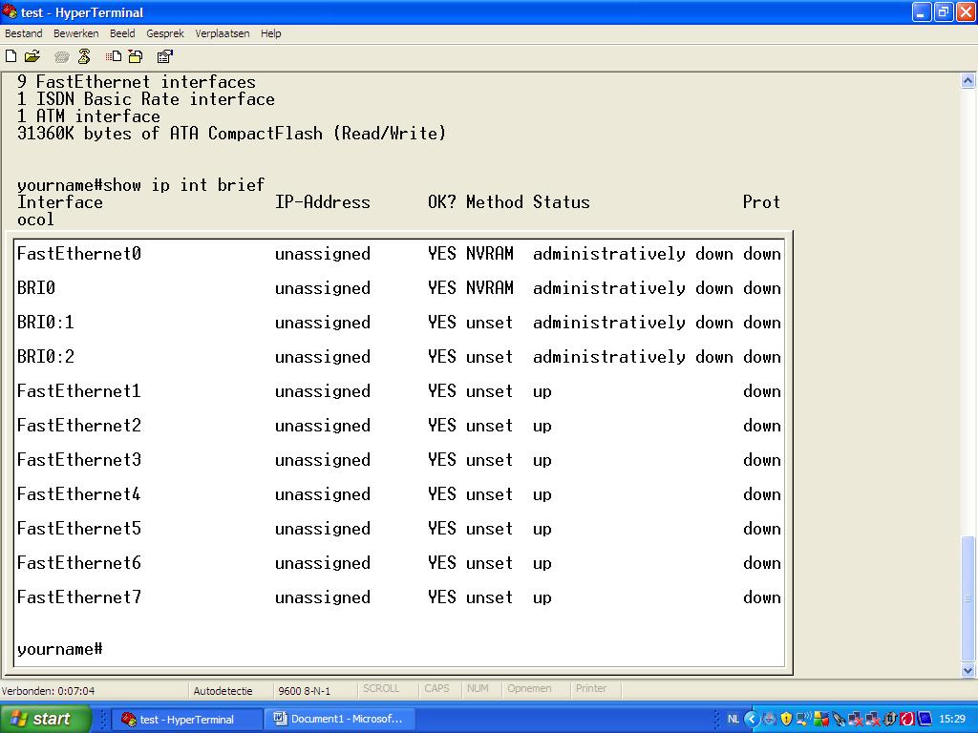Open the NL language bar selector
Viewport: 978px width, 733px height.
(x=733, y=719)
